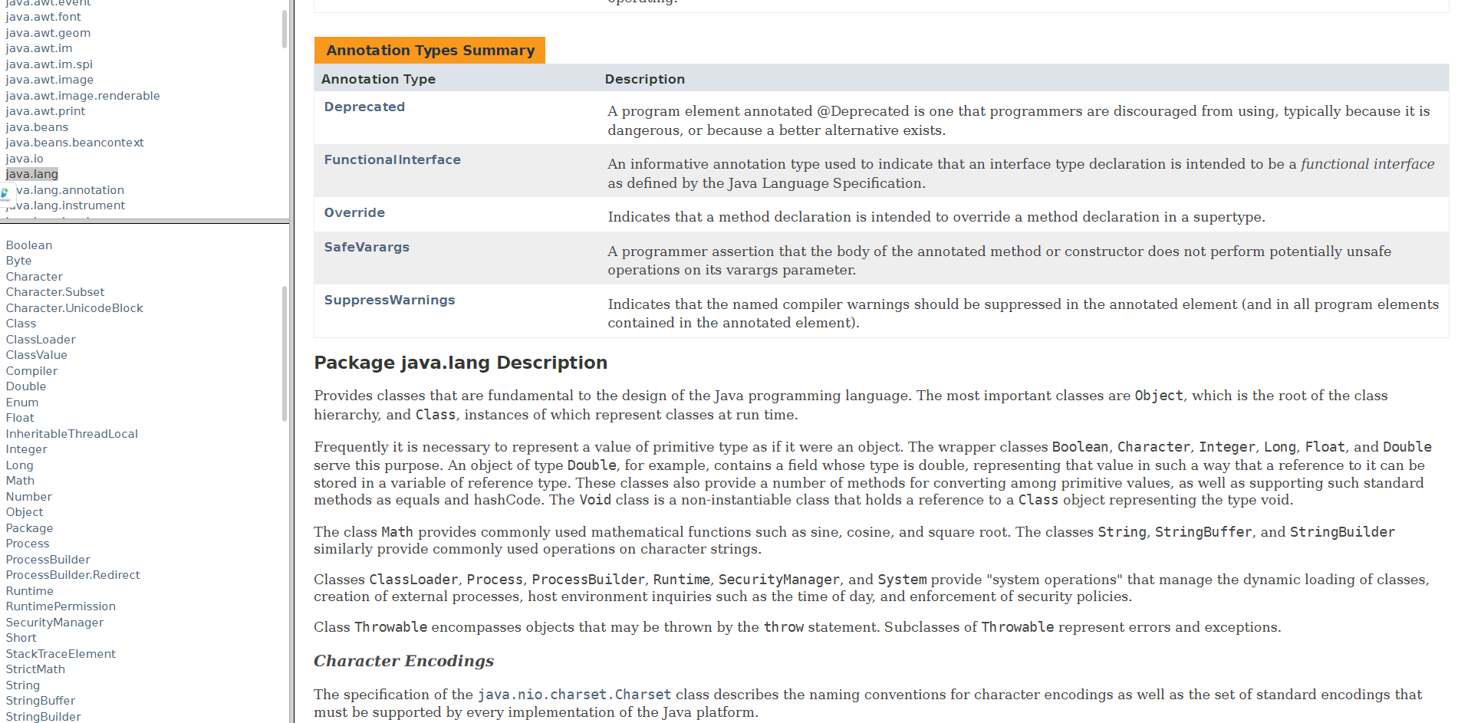Screen dimensions: 1458x723
Task: Click the Throwable link after "Subclasses of"
Action: [x=1018, y=627]
